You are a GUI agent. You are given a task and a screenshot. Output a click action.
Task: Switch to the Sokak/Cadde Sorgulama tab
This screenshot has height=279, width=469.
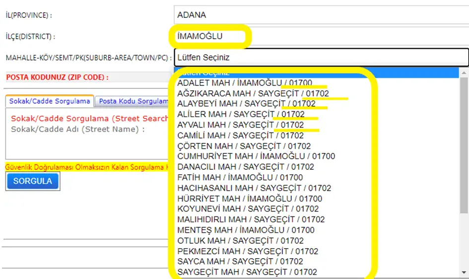(50, 101)
